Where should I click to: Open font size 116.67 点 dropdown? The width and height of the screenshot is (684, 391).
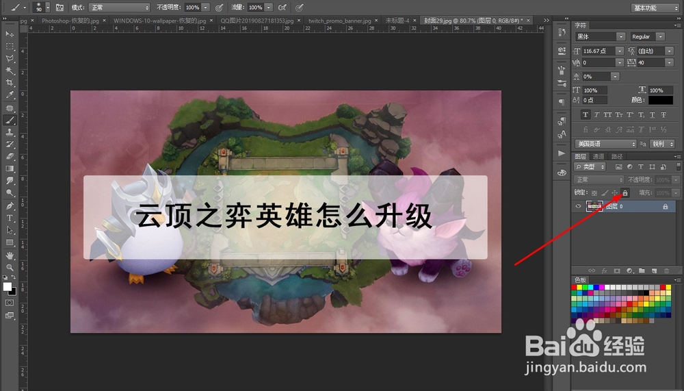coord(620,51)
